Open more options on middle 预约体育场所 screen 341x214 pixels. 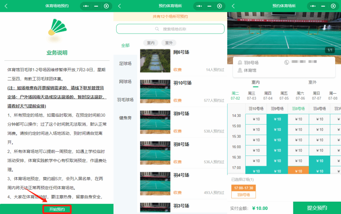(199, 6)
